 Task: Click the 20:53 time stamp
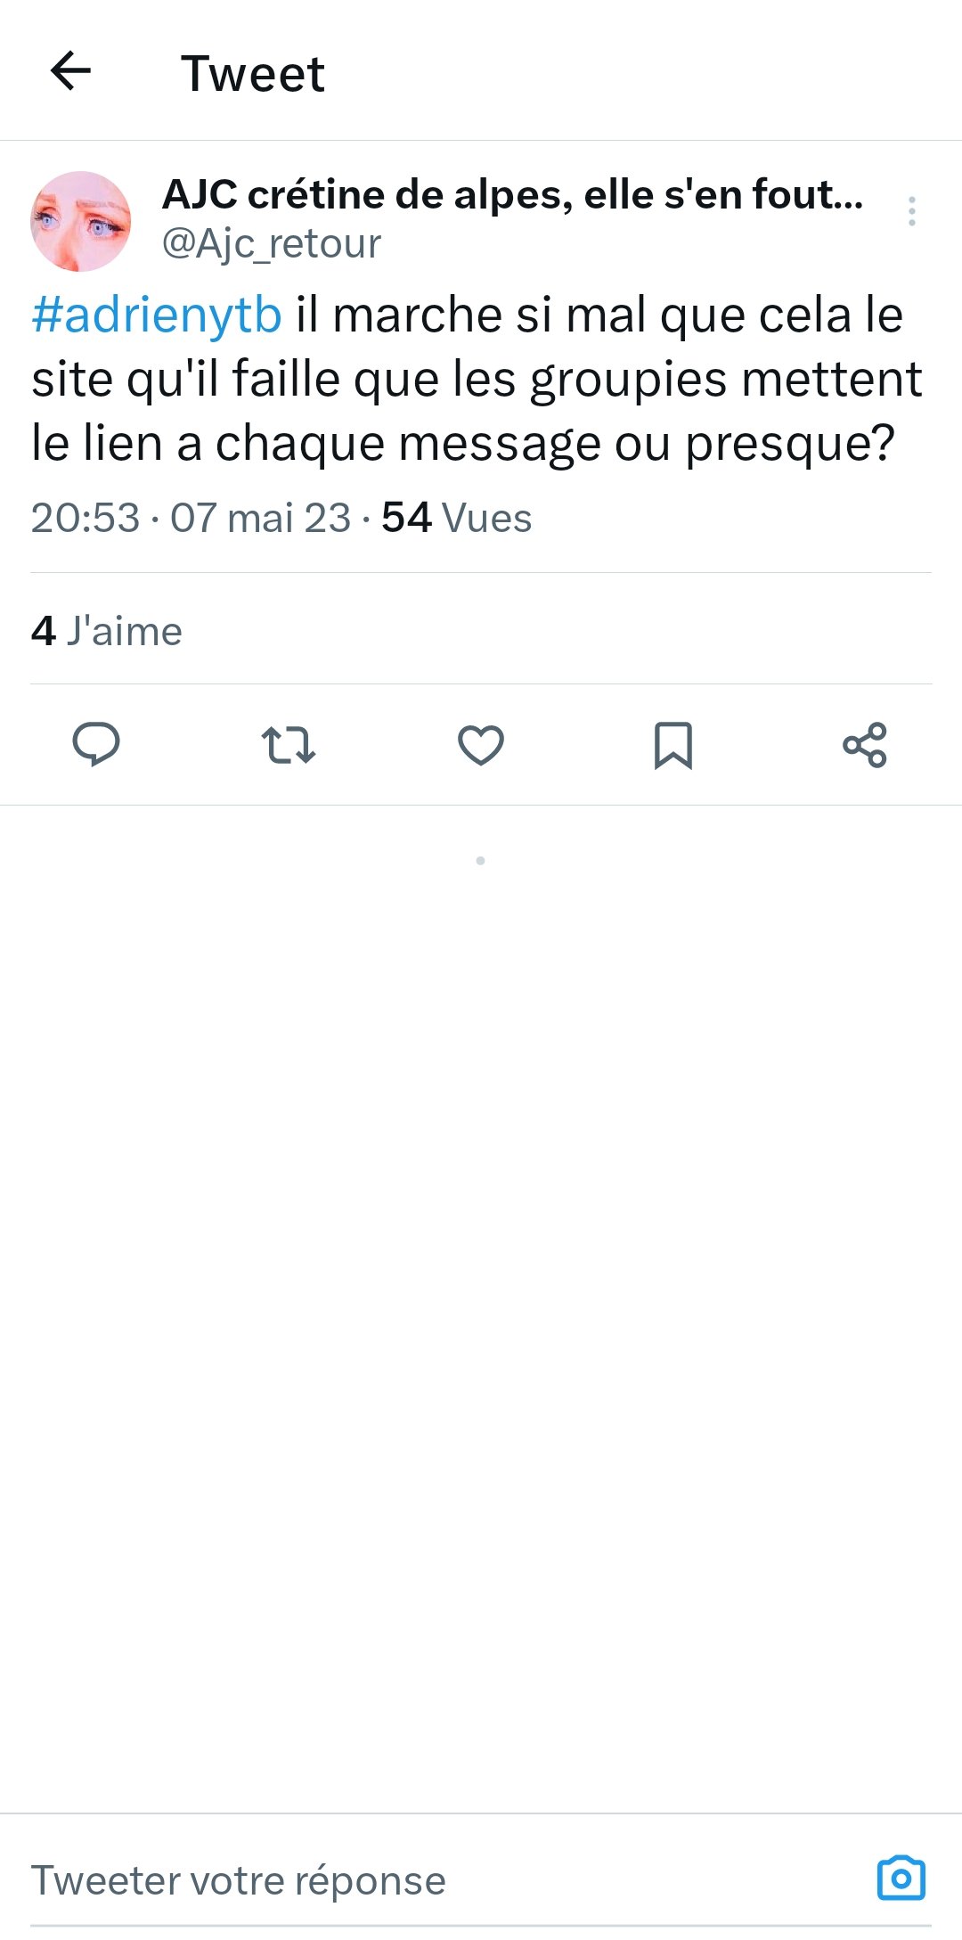click(86, 518)
